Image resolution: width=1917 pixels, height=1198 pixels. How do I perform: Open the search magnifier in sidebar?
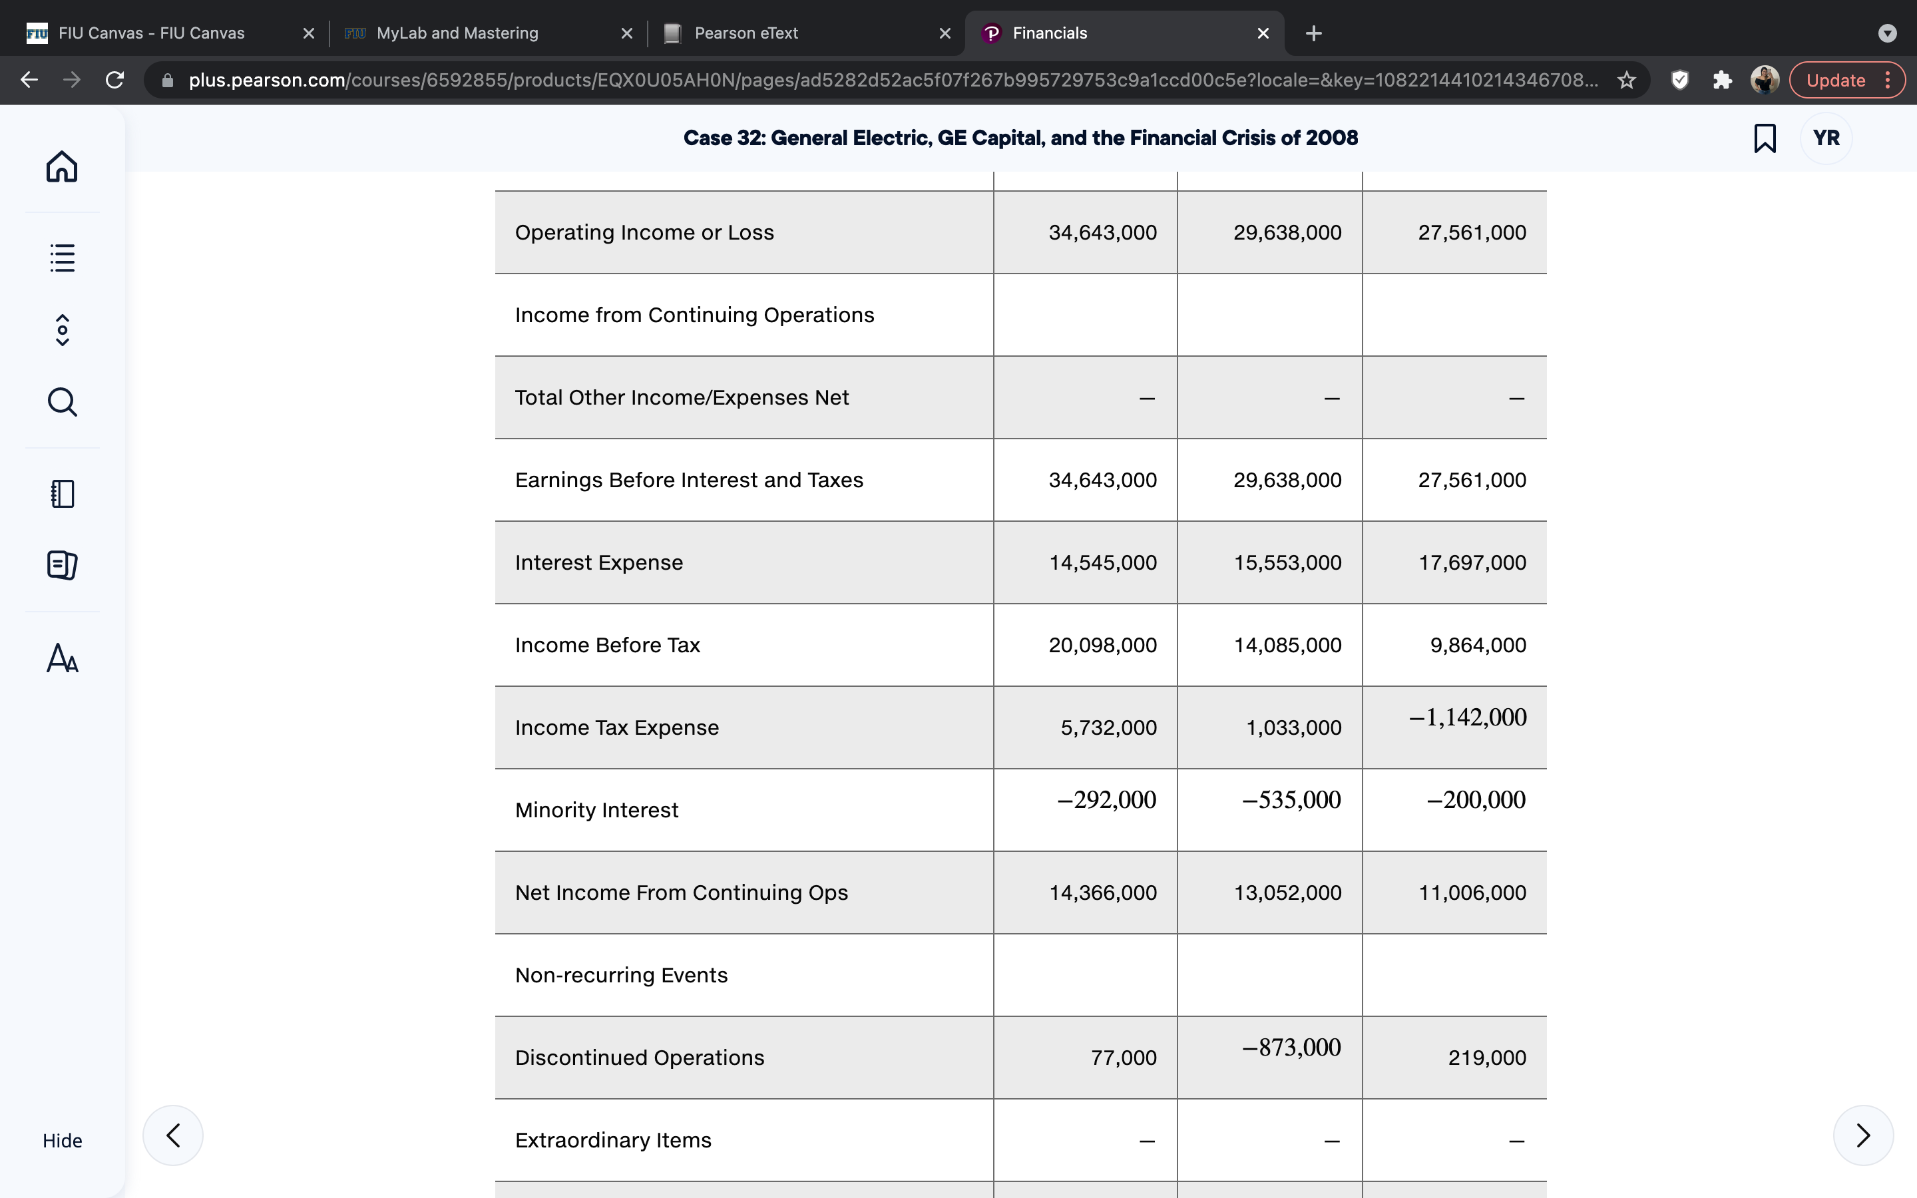click(x=62, y=402)
